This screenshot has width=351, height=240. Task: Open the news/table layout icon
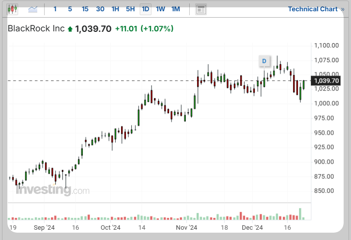click(201, 9)
